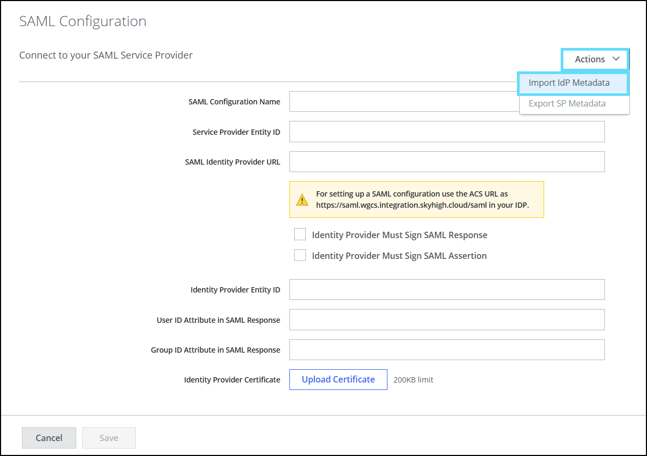
Task: Choose Export SP Metadata menu entry
Action: click(567, 103)
